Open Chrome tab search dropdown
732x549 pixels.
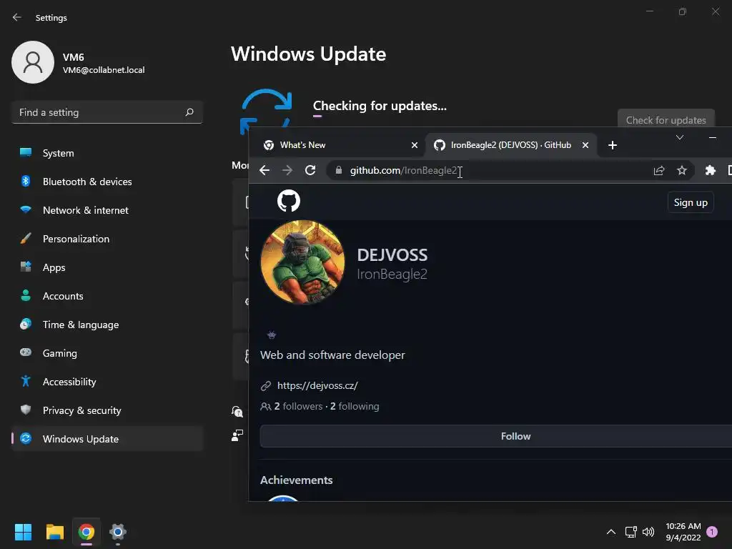coord(680,137)
